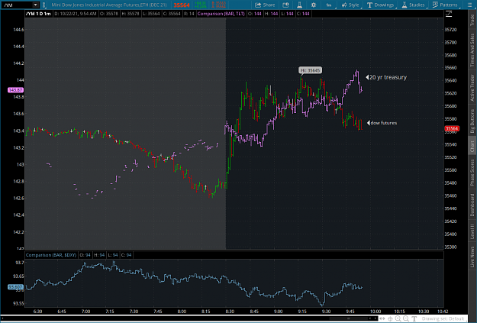
Task: Click the 20 yr treasury text annotation
Action: tap(388, 77)
